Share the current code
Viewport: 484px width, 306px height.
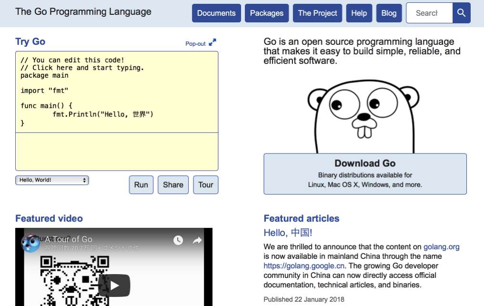(x=173, y=185)
